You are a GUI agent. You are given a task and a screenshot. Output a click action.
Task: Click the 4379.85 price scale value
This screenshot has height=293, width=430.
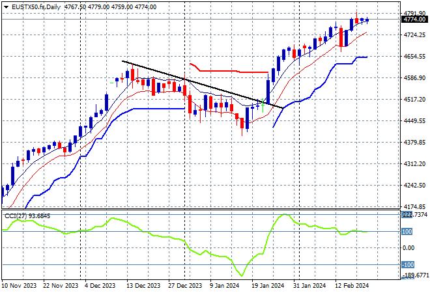tap(414, 142)
